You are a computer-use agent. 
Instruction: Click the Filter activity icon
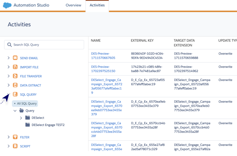[x=15, y=137]
